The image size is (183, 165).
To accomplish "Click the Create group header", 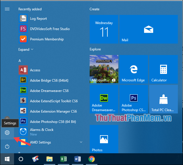I will [x=95, y=9].
